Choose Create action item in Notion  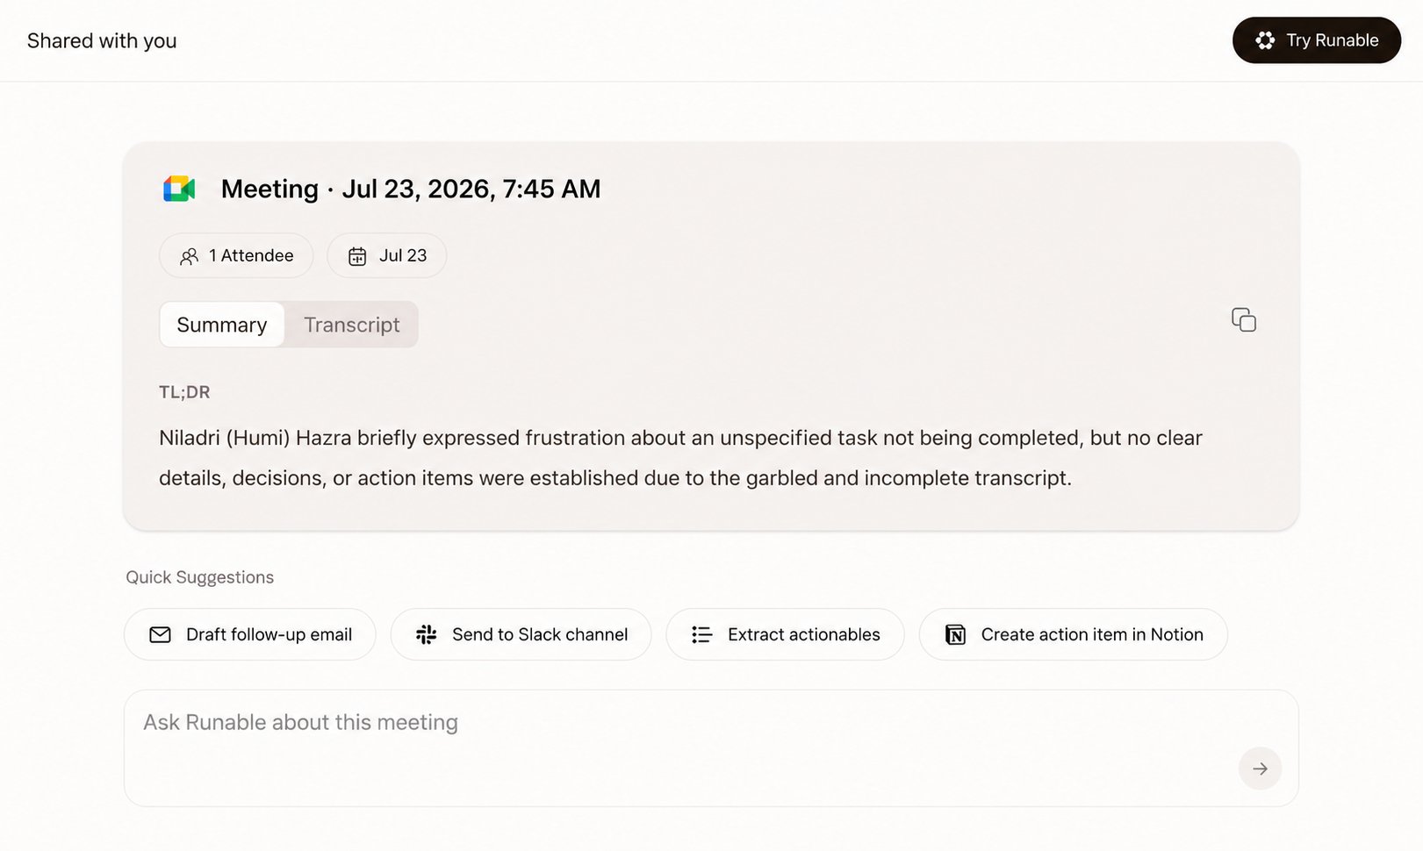[1074, 634]
